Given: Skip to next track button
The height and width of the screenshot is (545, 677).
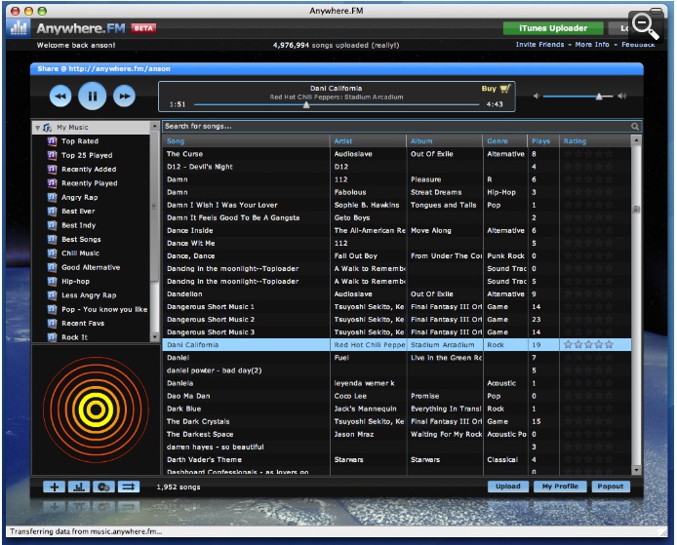Looking at the screenshot, I should (124, 96).
